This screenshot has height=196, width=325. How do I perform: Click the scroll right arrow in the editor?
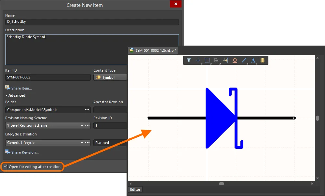[312, 184]
